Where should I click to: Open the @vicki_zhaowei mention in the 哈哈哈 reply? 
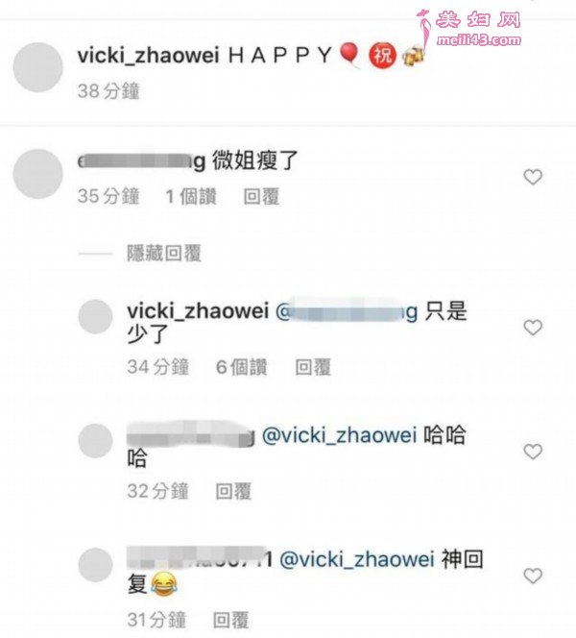coord(340,435)
